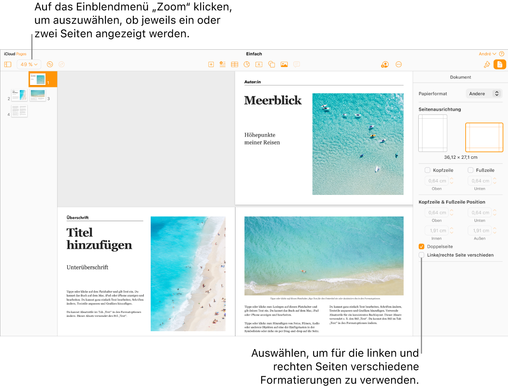Click the Undo arrow icon

point(50,64)
